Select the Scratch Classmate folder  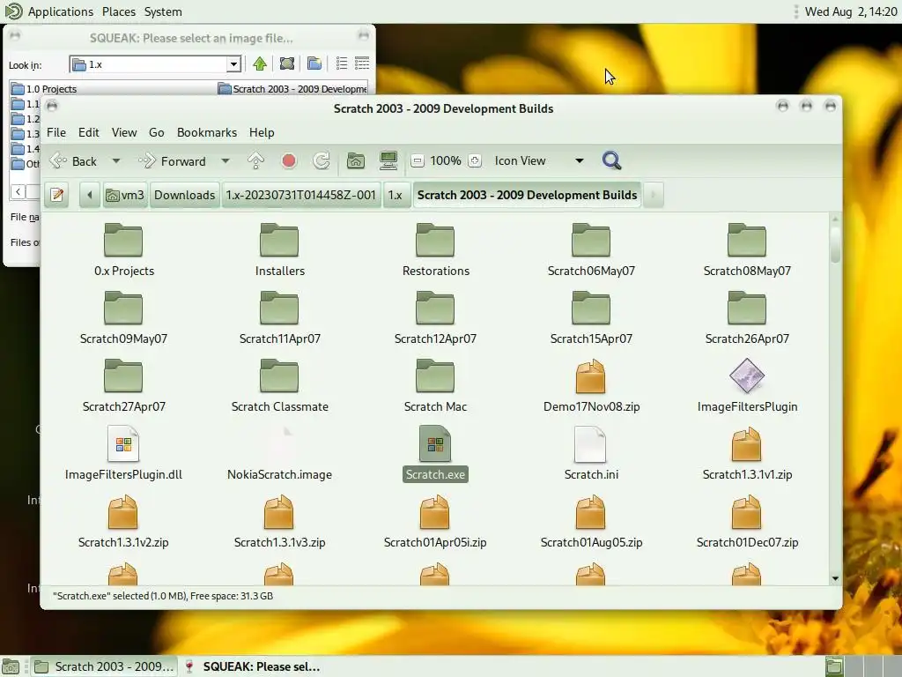point(279,385)
